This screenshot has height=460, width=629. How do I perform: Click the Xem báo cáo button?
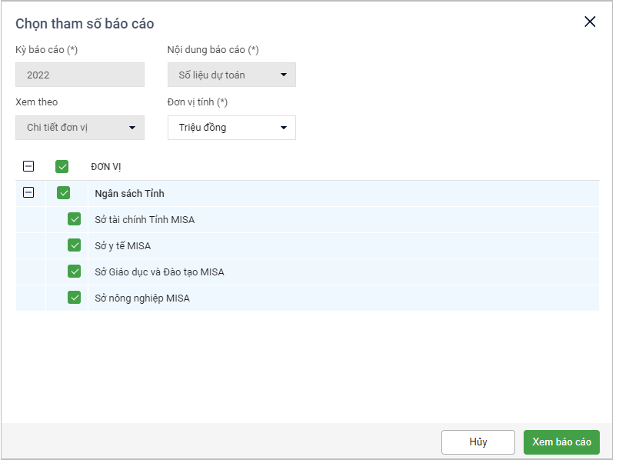(x=561, y=442)
